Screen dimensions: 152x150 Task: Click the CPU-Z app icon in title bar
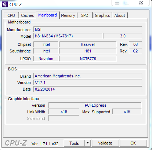(5, 4)
